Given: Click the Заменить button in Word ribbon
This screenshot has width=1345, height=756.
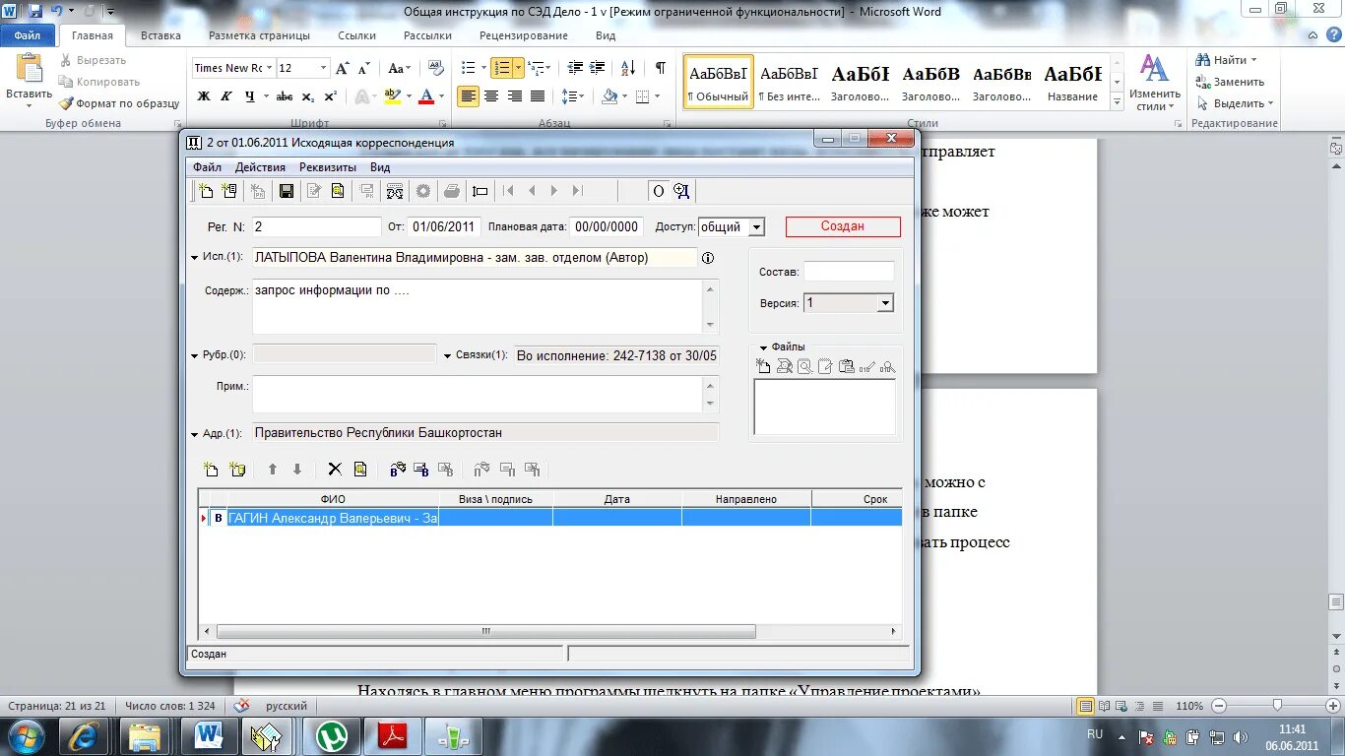Looking at the screenshot, I should [1231, 82].
